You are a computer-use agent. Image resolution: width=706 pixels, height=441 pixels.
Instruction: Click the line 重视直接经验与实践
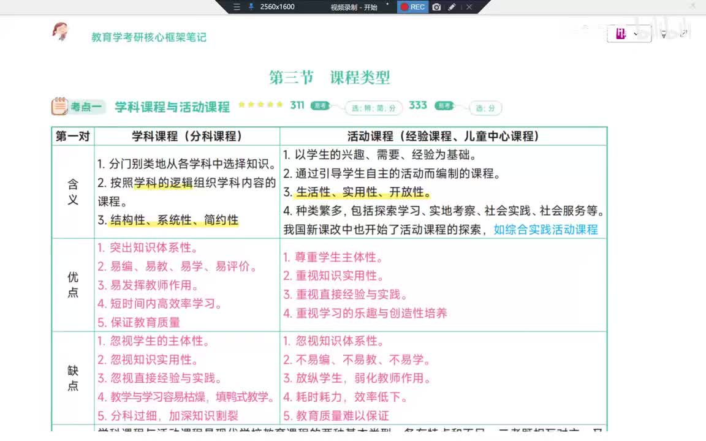[346, 295]
